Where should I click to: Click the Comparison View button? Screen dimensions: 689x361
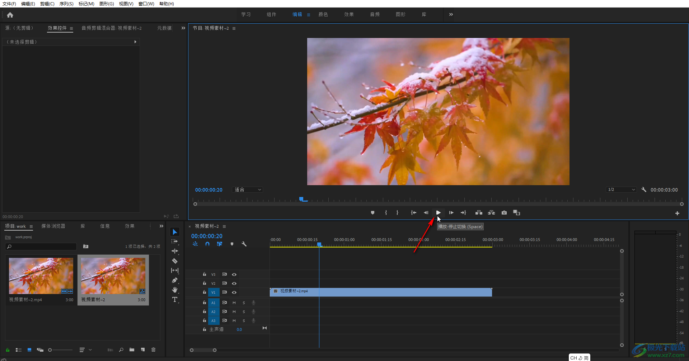tap(516, 213)
